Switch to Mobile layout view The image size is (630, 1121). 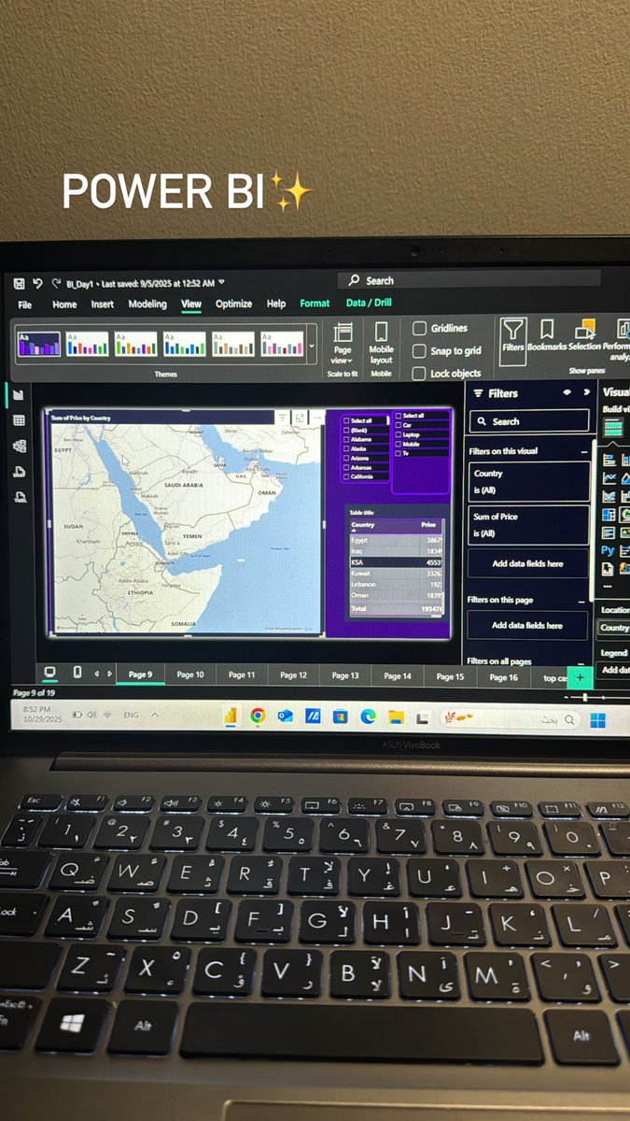click(x=381, y=344)
